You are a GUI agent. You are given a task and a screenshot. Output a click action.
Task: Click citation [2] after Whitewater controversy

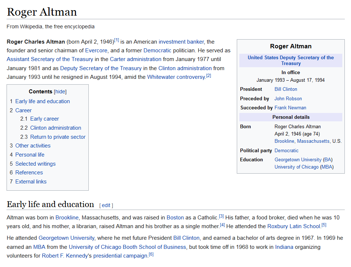(x=209, y=76)
